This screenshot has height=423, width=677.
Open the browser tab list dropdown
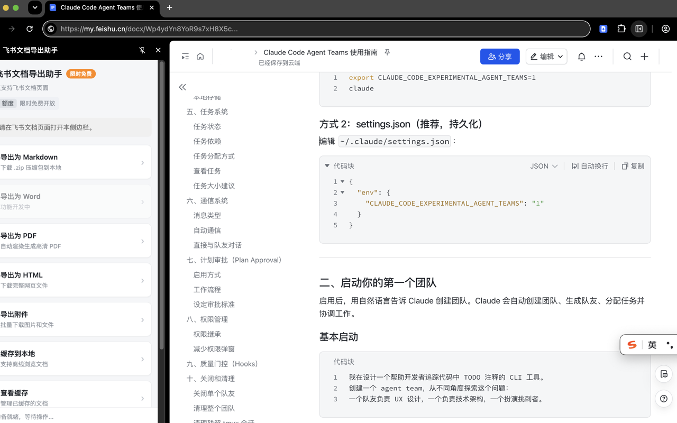[x=35, y=8]
